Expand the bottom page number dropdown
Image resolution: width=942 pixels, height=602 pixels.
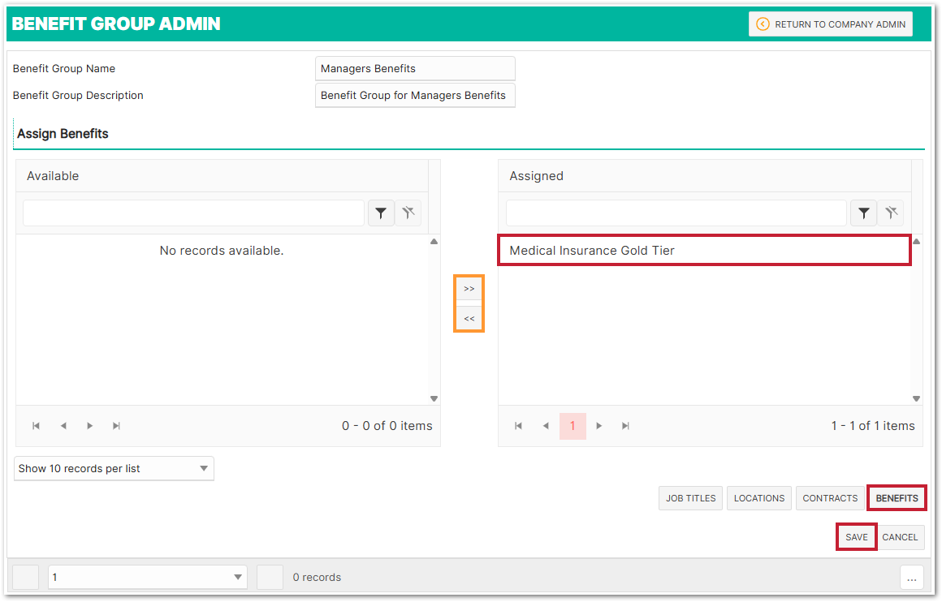(x=147, y=578)
